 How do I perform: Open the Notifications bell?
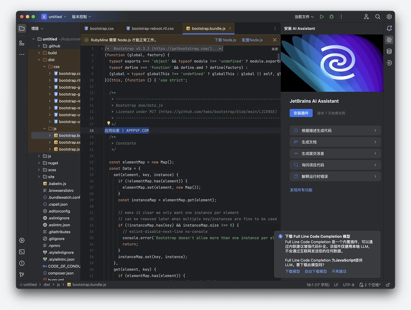(389, 28)
